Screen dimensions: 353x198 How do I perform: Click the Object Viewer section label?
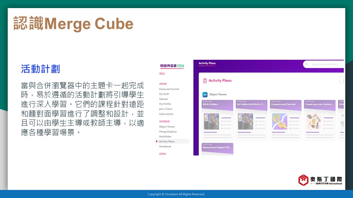[x=218, y=95]
